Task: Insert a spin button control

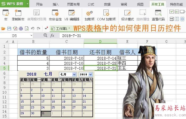Action: [177, 19]
